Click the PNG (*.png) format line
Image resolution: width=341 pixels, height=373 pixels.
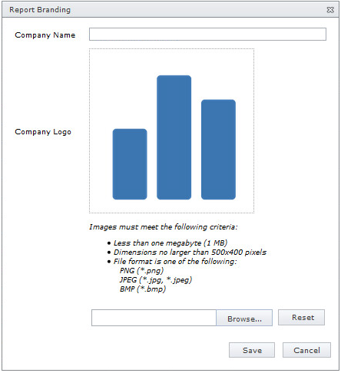(x=141, y=270)
